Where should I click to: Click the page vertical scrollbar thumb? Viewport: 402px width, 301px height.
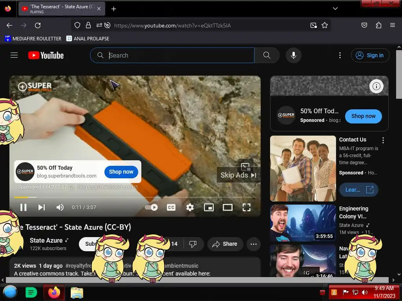tap(399, 74)
